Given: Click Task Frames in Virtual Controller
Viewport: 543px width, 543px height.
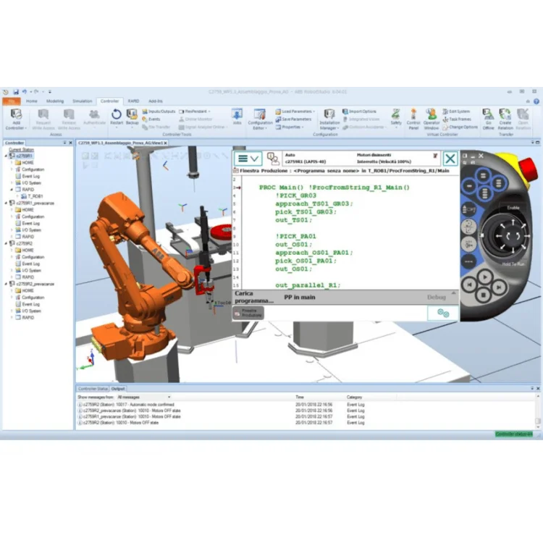Looking at the screenshot, I should pos(457,119).
